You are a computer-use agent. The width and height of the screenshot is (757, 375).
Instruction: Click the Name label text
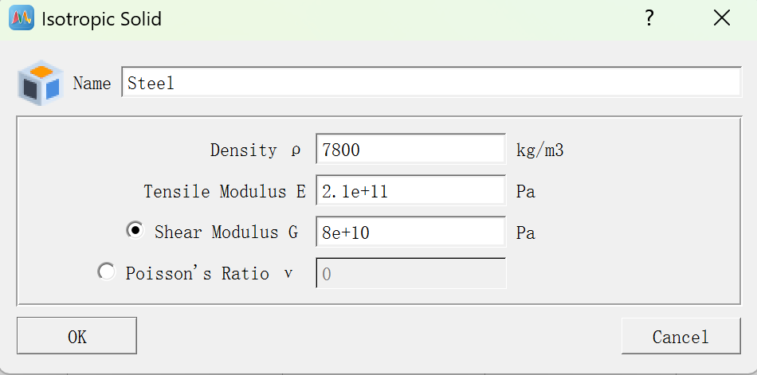click(x=92, y=84)
